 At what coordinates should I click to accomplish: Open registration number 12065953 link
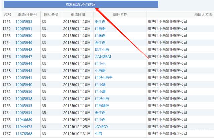pyautogui.click(x=24, y=22)
